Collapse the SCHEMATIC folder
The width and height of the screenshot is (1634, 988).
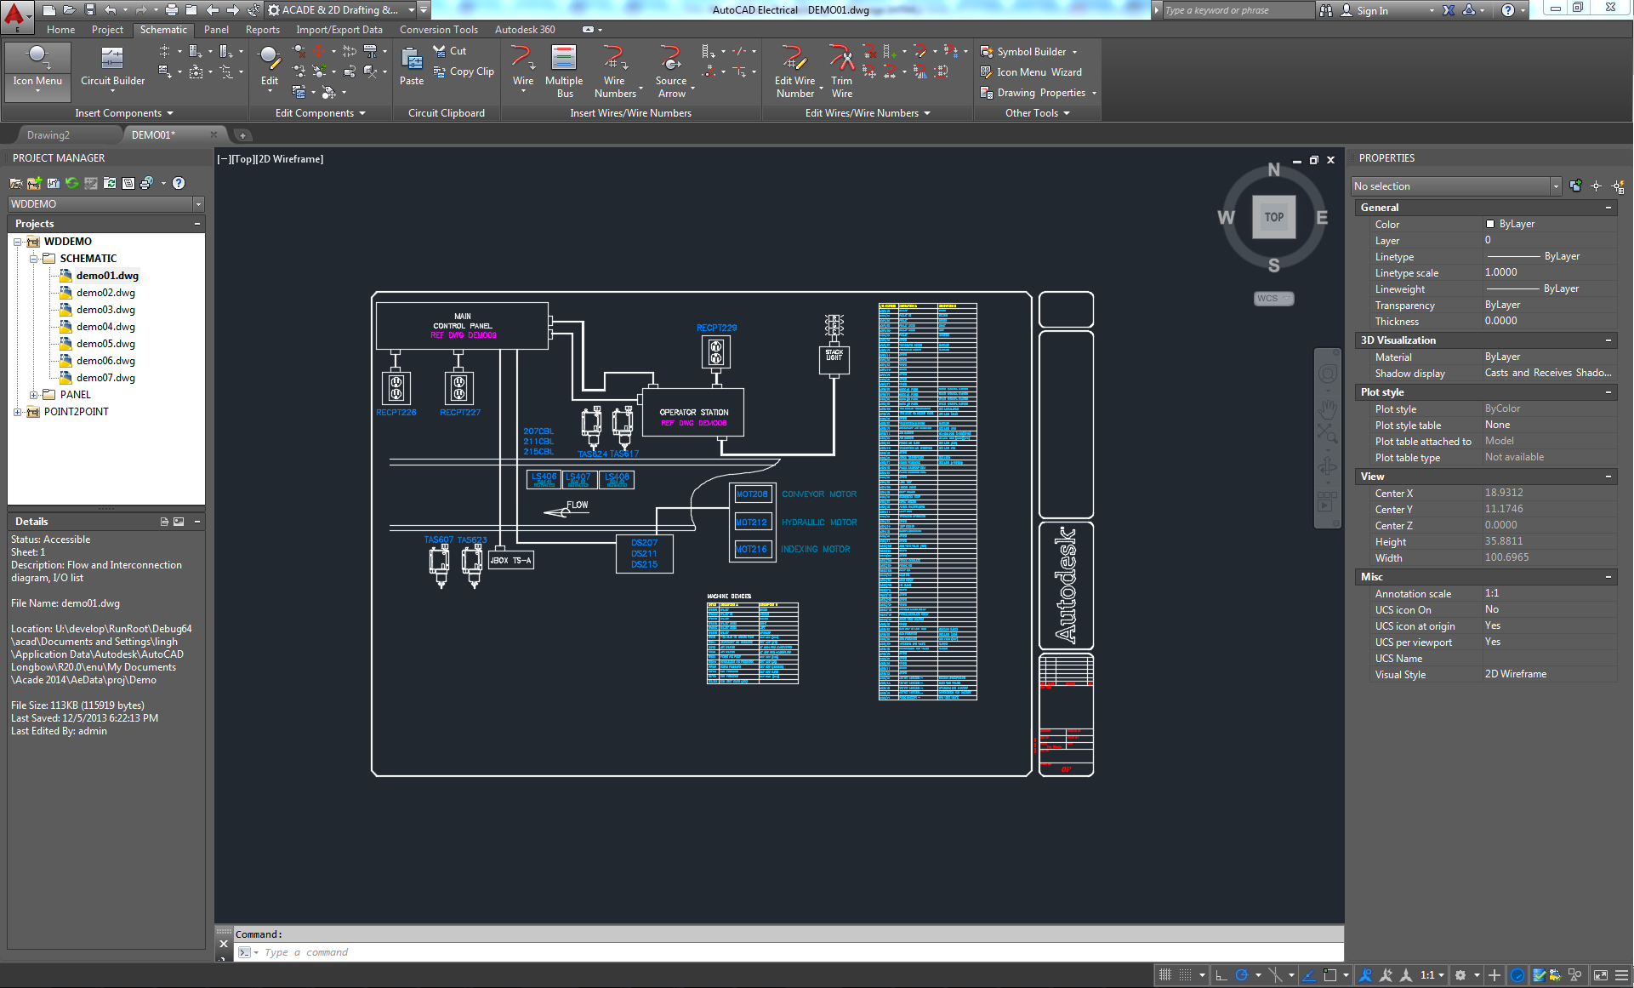pos(33,259)
